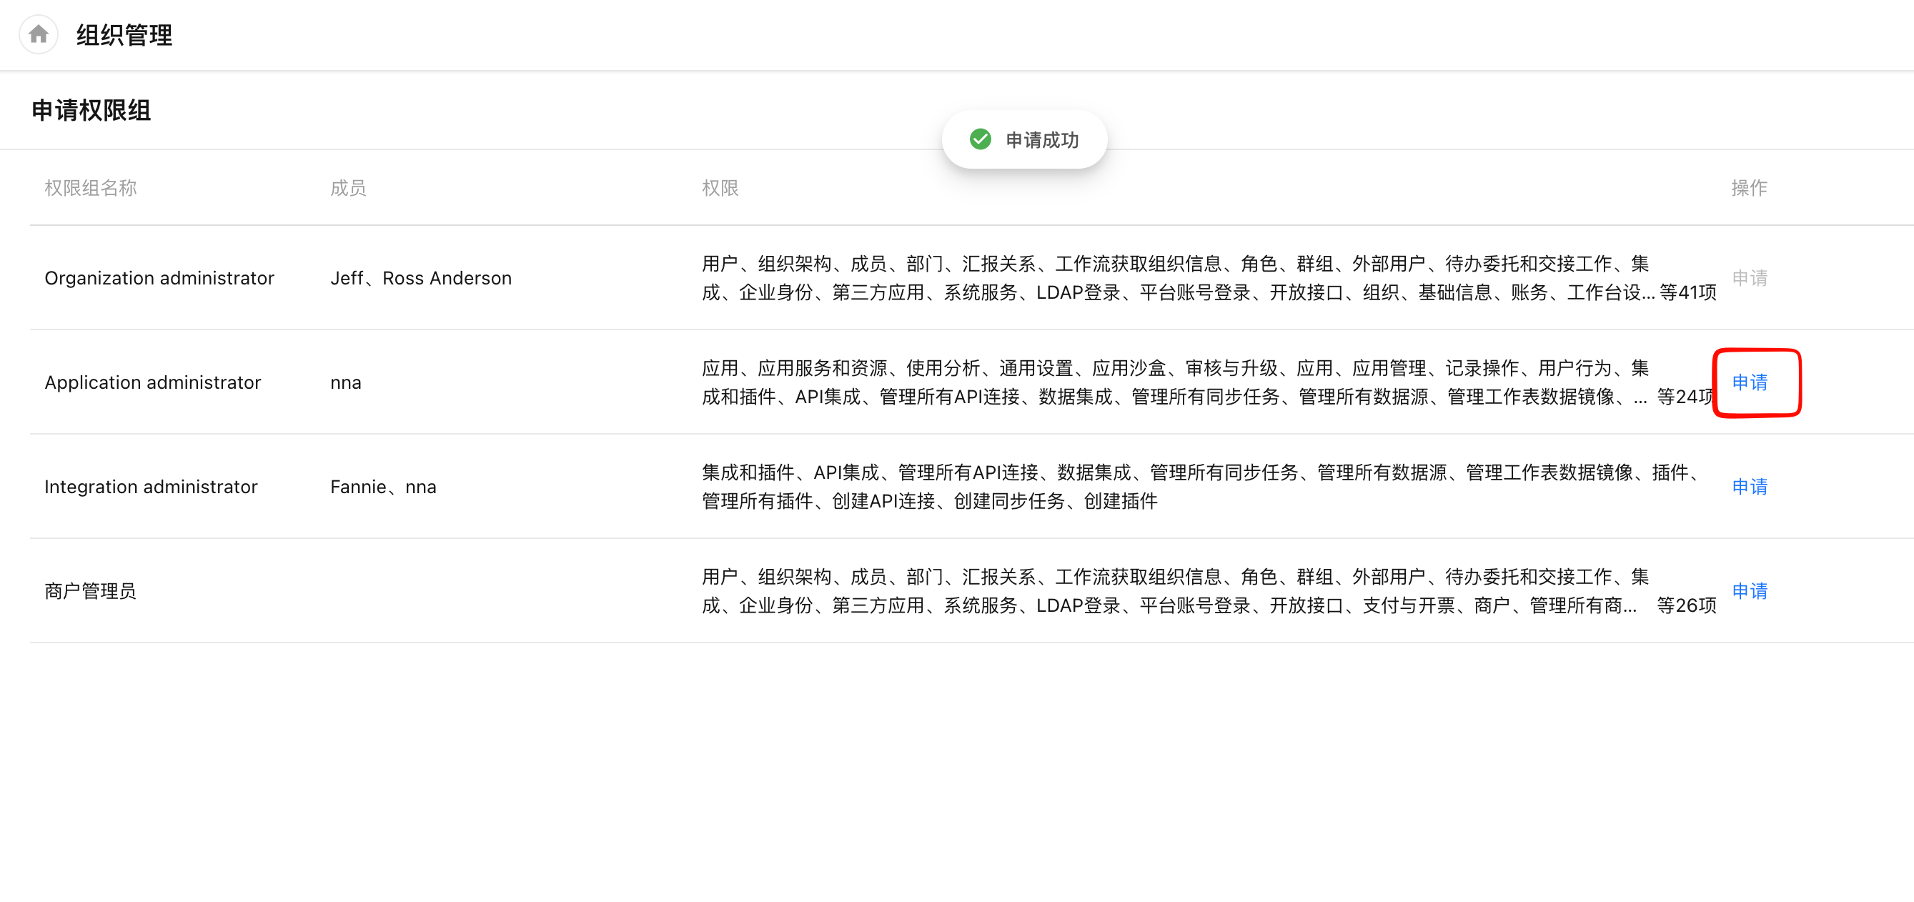This screenshot has height=902, width=1914.
Task: Select the 商户管理员 group name
Action: point(90,590)
